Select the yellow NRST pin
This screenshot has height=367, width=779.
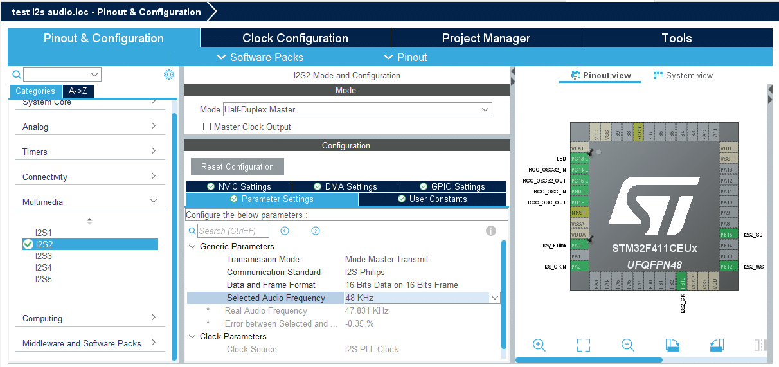pos(580,212)
